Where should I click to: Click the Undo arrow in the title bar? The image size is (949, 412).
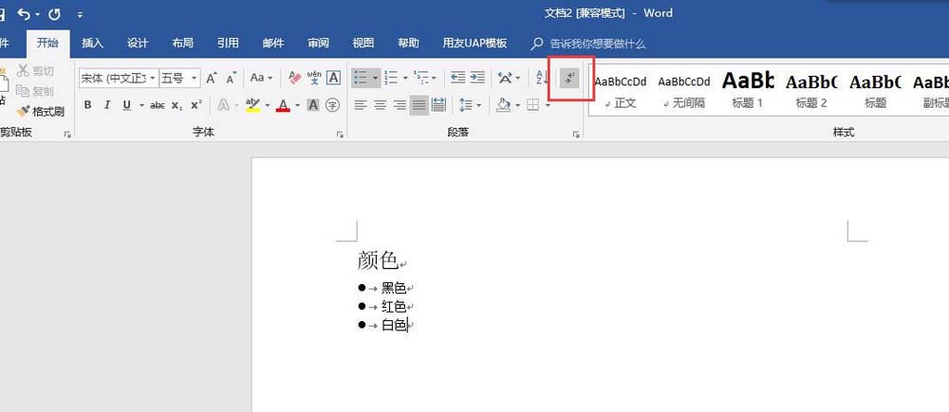point(25,12)
